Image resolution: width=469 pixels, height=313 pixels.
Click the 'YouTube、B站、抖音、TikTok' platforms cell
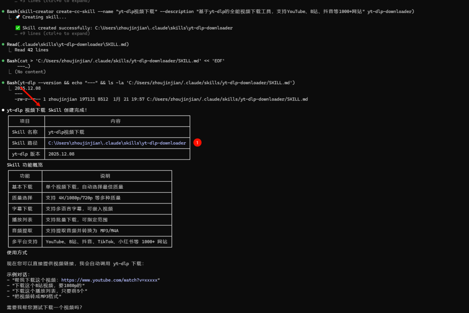pos(106,242)
